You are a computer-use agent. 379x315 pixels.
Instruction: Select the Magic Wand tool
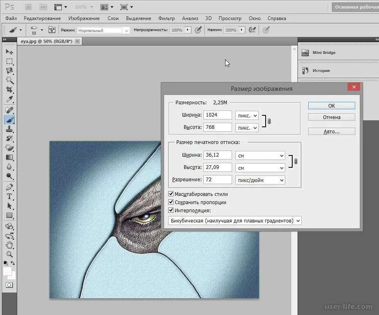click(x=9, y=80)
